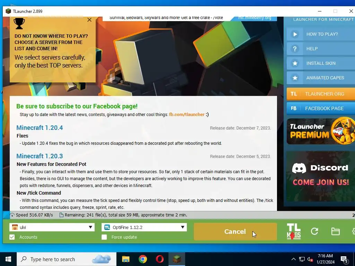Click the mc.mineberry.org server link
The image size is (355, 266).
(x=254, y=18)
